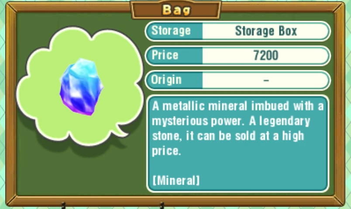351x209 pixels.
Task: Select the Origin dash value field
Action: pos(266,80)
